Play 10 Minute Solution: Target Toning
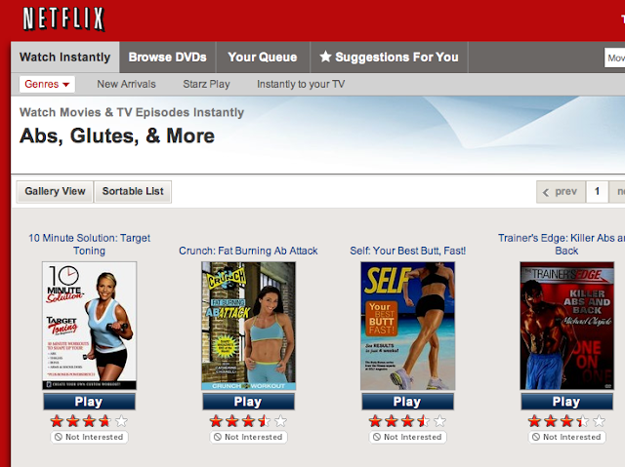Image resolution: width=625 pixels, height=467 pixels. click(89, 402)
